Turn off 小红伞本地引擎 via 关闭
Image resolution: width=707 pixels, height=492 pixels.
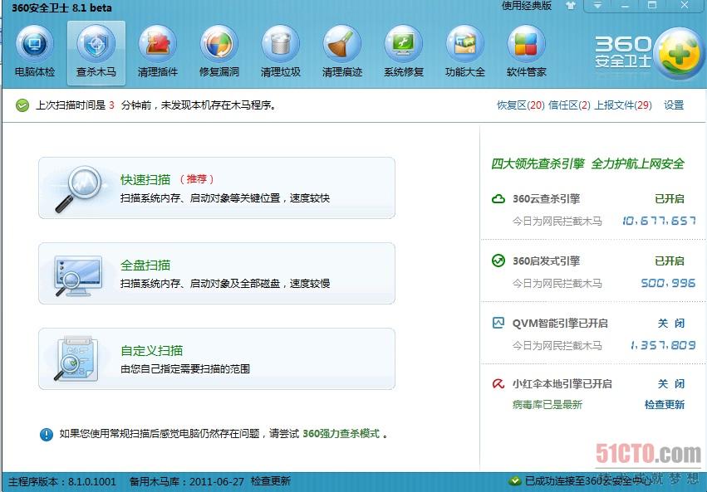tap(671, 384)
